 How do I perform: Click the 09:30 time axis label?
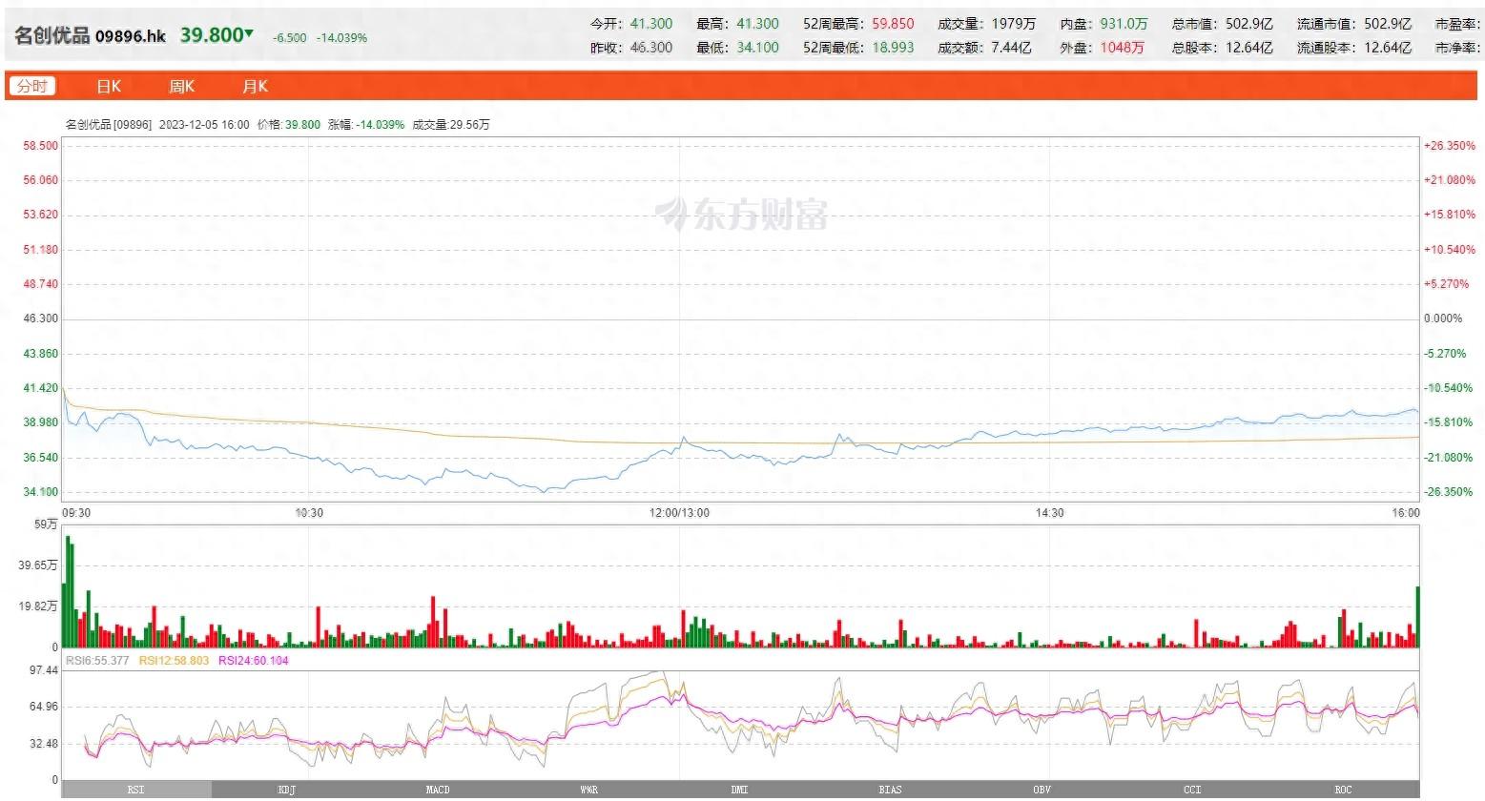[76, 513]
